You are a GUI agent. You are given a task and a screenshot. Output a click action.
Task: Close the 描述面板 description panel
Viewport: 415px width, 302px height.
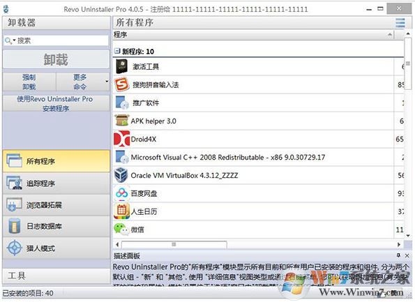[407, 255]
